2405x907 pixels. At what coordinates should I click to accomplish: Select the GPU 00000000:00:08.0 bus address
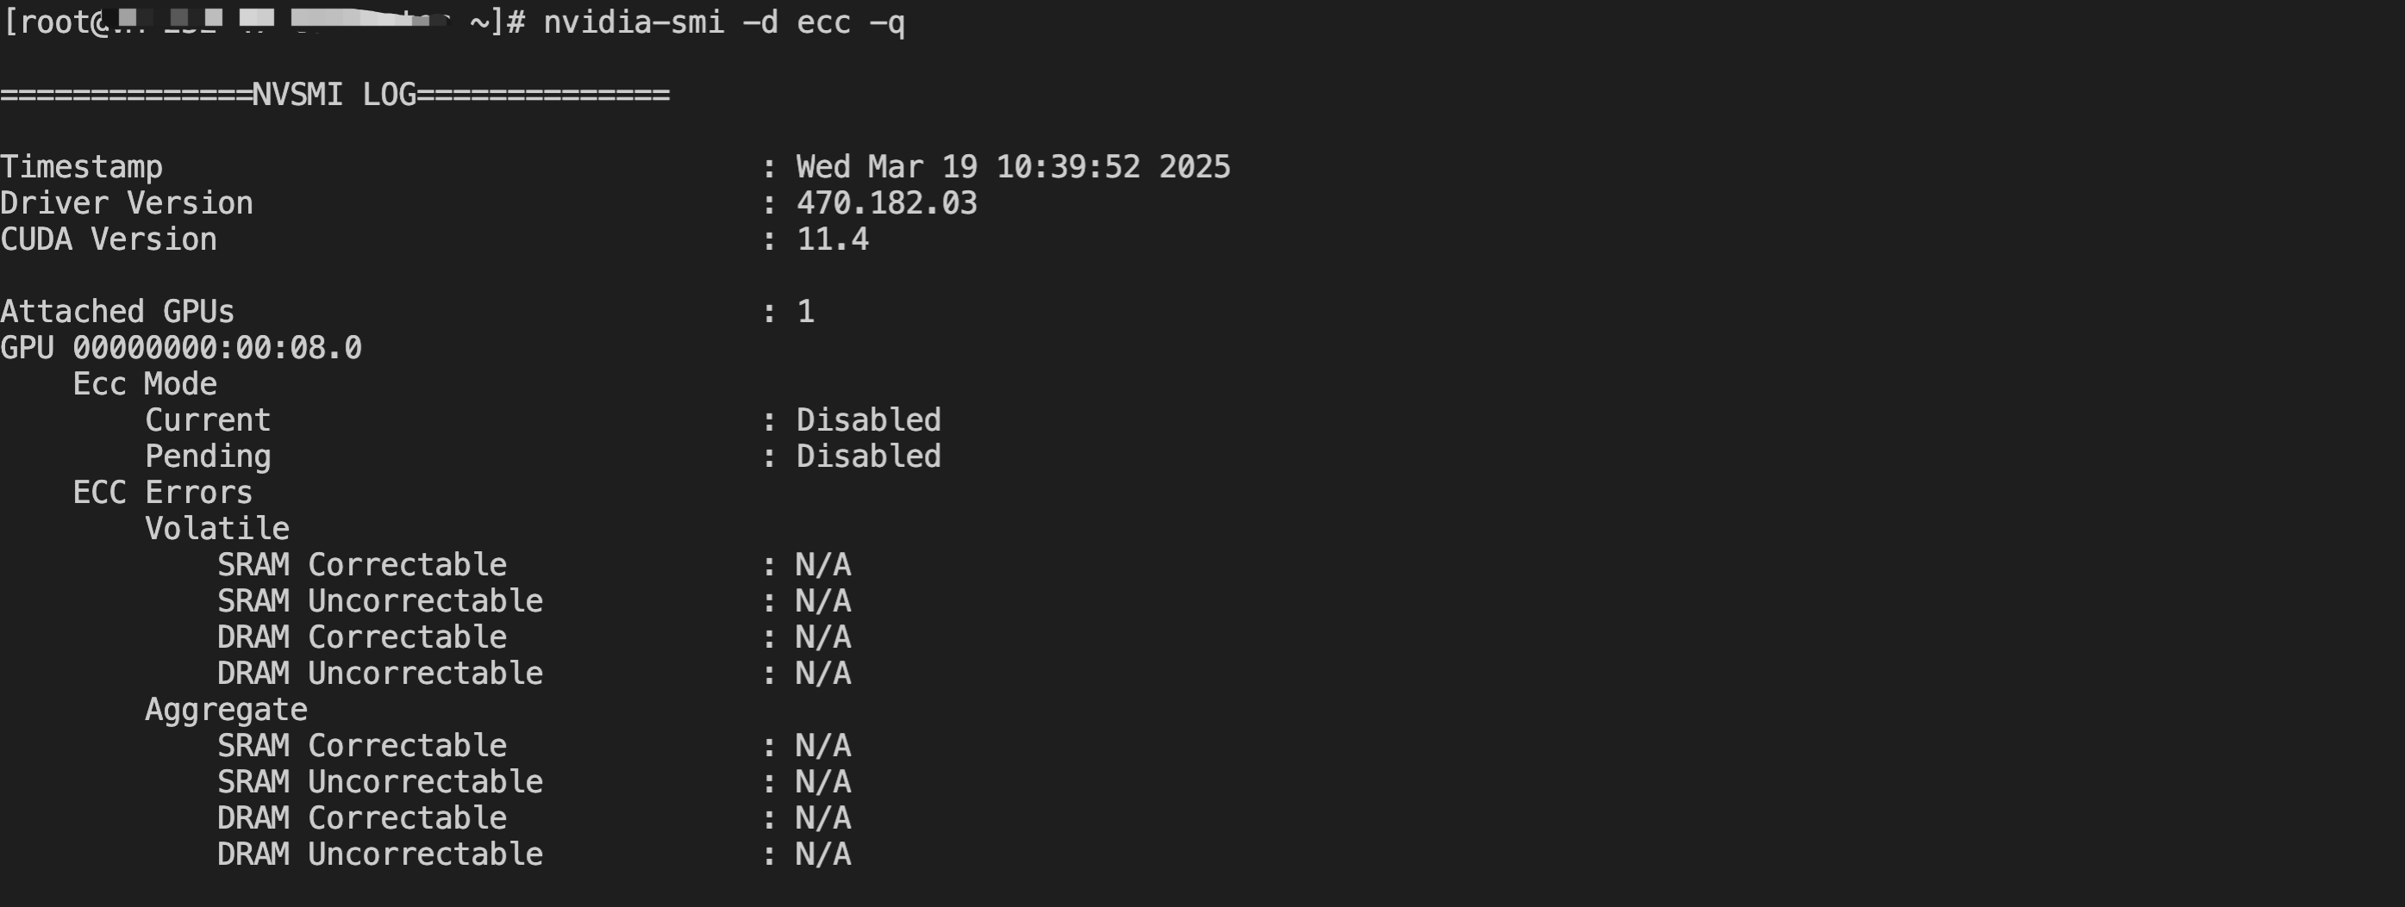click(216, 348)
